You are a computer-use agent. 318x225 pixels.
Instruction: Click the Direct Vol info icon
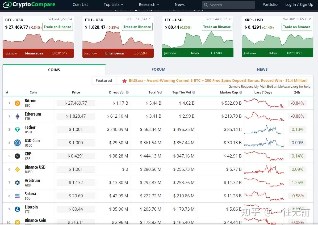click(127, 92)
